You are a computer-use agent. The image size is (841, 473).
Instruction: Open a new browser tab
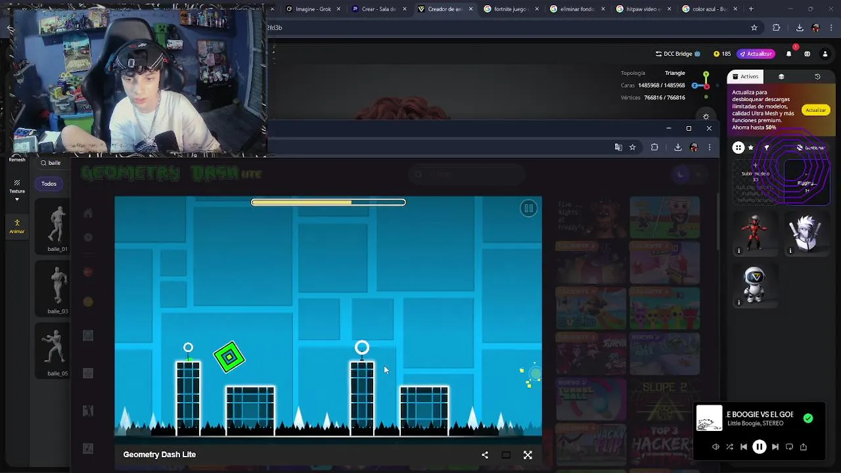point(751,9)
